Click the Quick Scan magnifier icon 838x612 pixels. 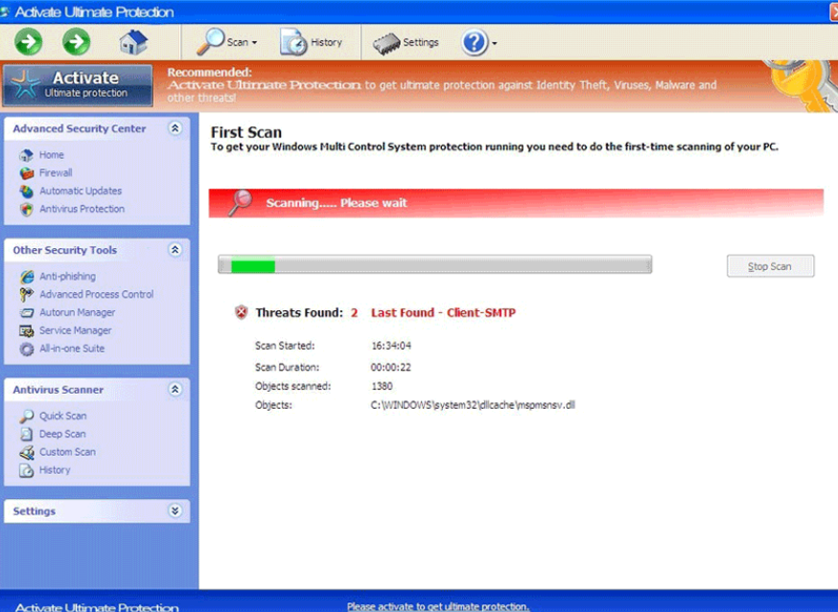[26, 416]
